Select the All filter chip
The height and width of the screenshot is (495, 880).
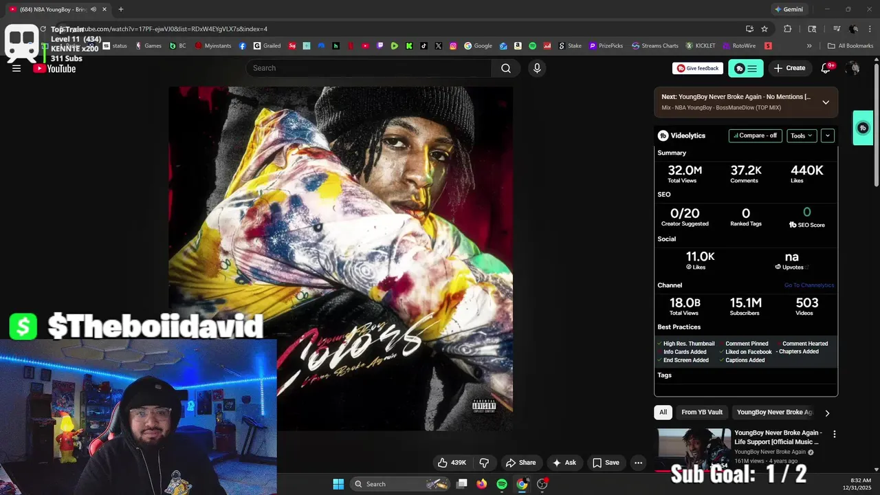coord(663,412)
